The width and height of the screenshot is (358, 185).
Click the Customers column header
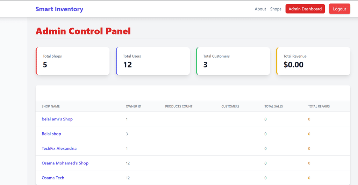(230, 106)
